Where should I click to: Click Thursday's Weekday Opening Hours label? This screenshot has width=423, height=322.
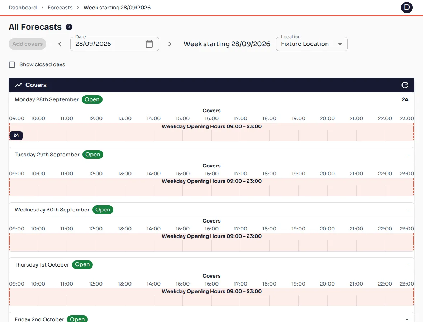coord(212,291)
